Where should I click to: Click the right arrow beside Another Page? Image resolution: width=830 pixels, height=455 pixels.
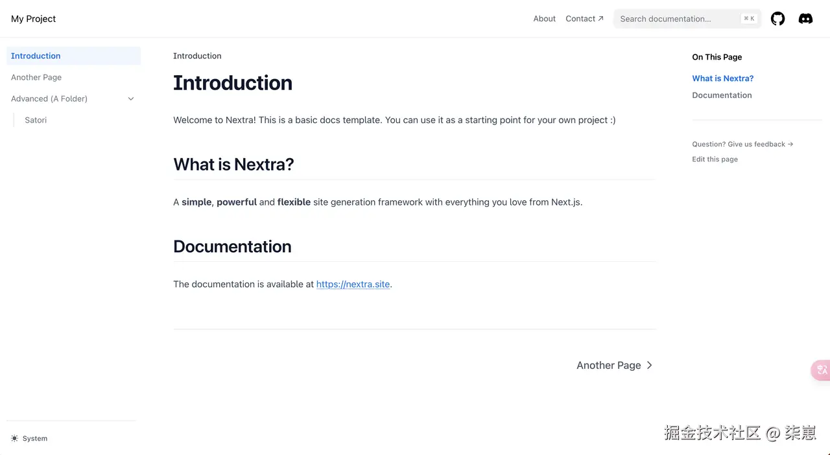coord(649,366)
